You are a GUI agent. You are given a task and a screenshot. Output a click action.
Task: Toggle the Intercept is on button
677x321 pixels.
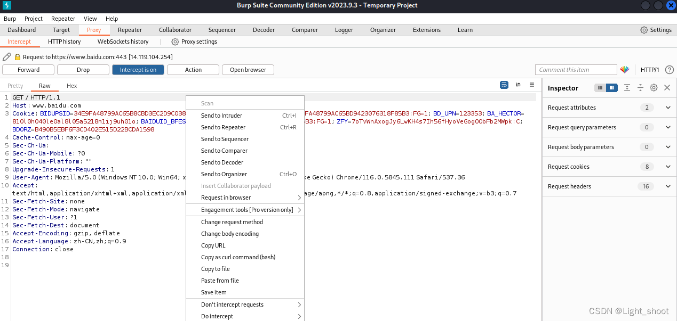(138, 70)
